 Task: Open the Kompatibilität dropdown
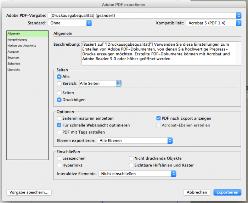pos(214,23)
